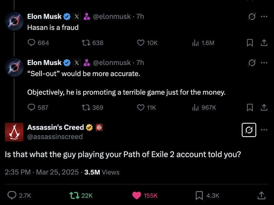Reply to the Assassin's Creed tweet
The image size is (274, 205).
tap(12, 195)
